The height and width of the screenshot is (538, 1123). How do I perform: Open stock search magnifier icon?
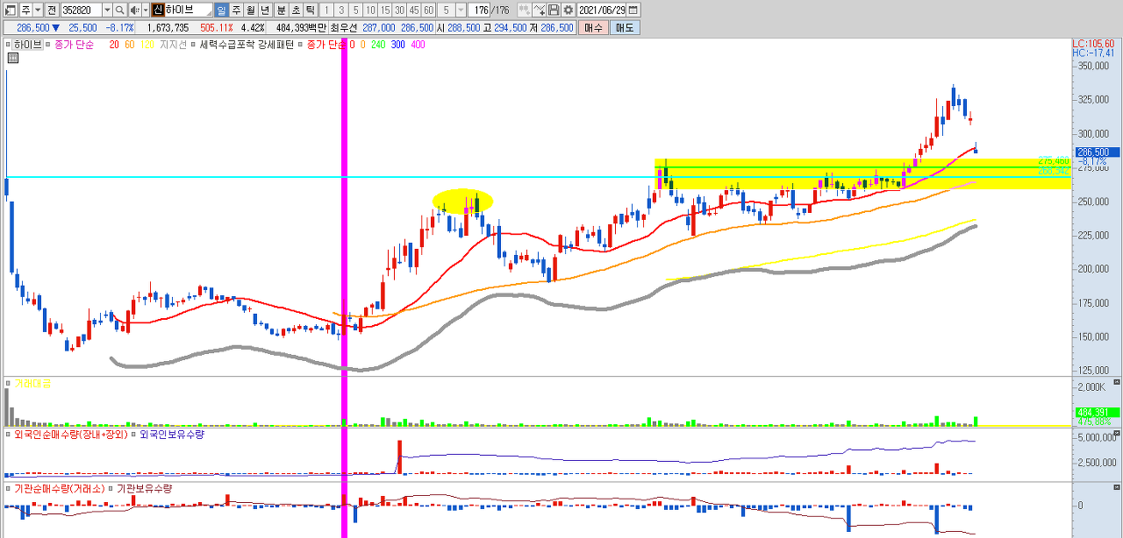(x=120, y=10)
